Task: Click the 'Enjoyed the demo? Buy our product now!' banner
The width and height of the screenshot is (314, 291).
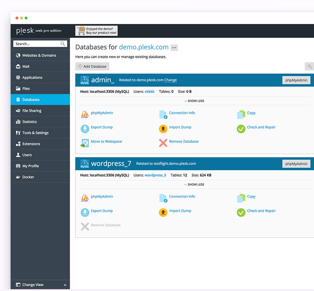Action: point(96,31)
